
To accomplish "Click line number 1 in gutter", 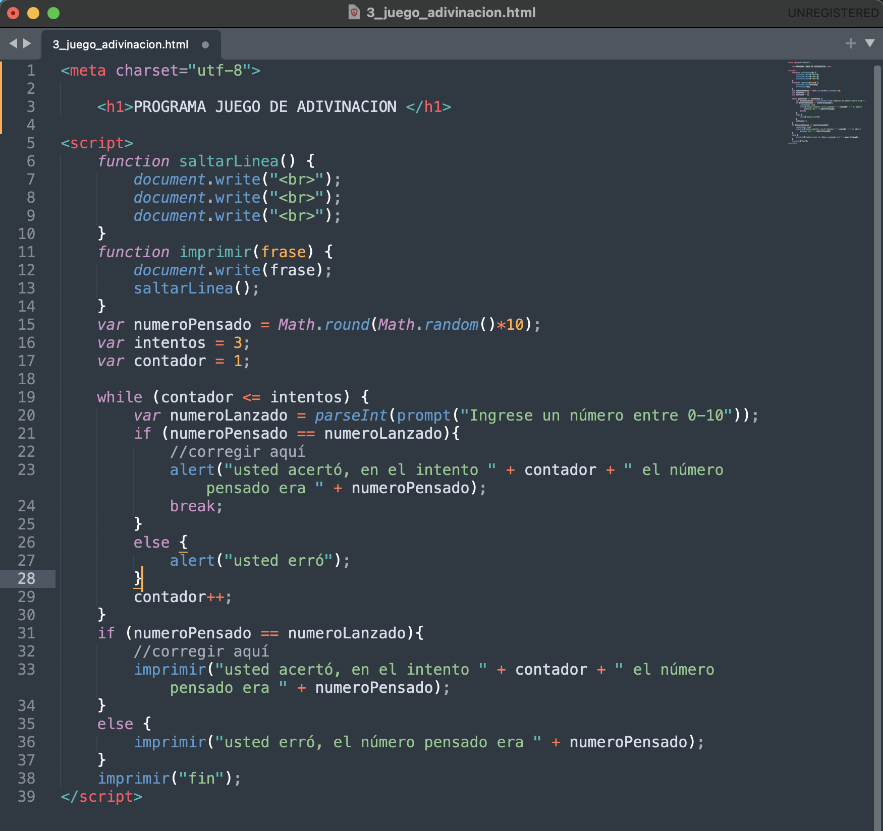I will pos(31,71).
